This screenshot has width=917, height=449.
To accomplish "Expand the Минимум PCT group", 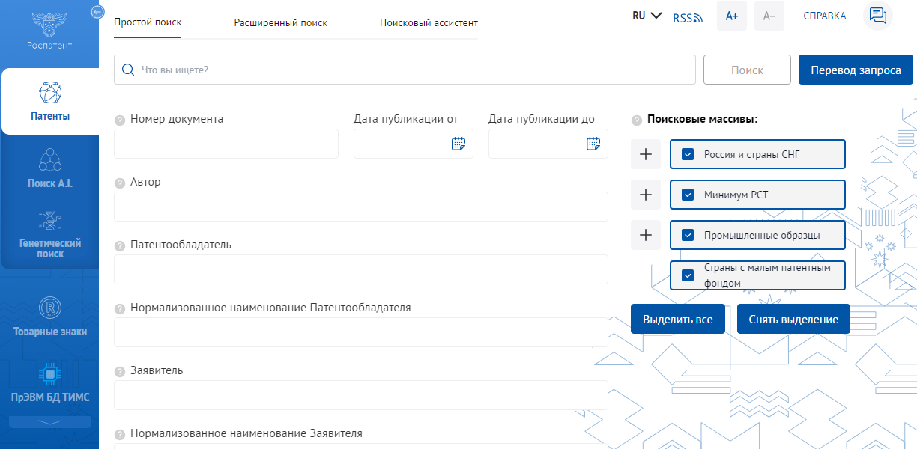I will point(646,195).
